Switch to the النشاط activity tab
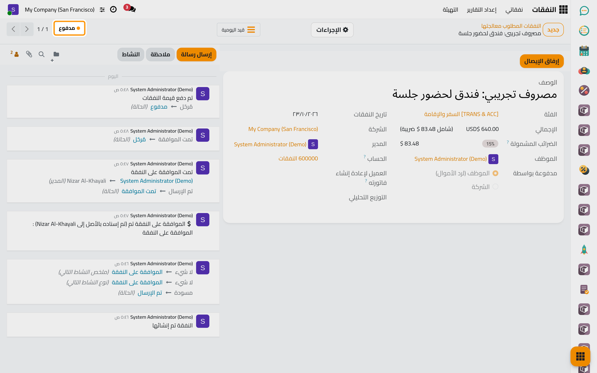The width and height of the screenshot is (597, 373). (131, 54)
